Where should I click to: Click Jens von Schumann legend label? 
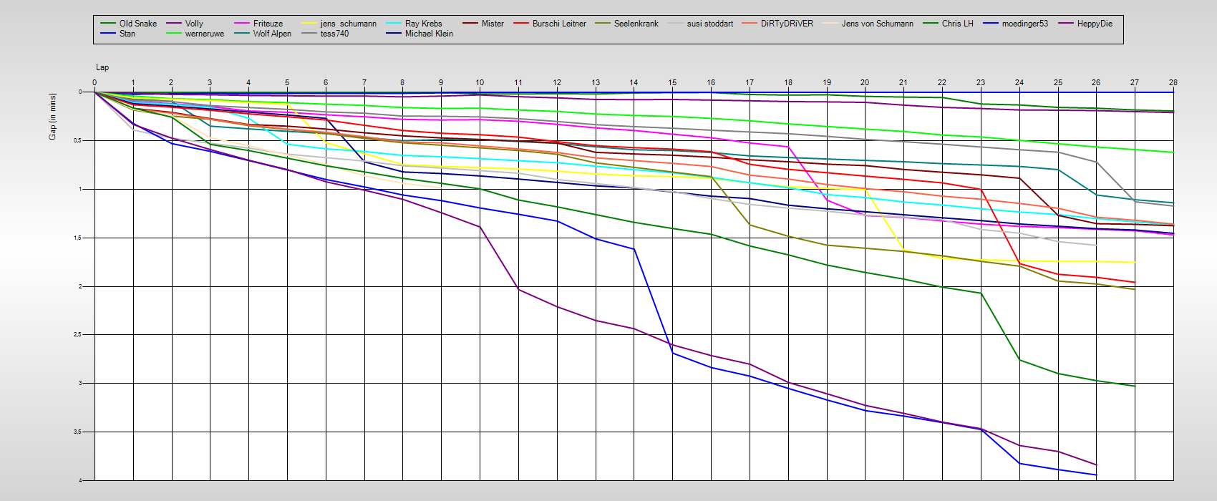[877, 24]
